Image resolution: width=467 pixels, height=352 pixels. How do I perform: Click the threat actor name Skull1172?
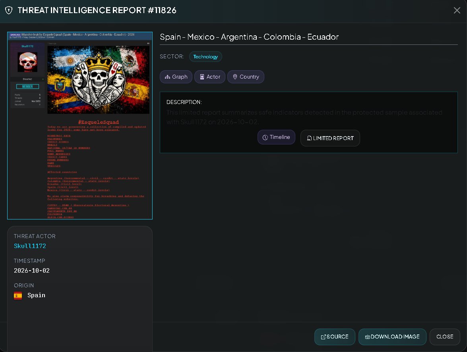30,246
